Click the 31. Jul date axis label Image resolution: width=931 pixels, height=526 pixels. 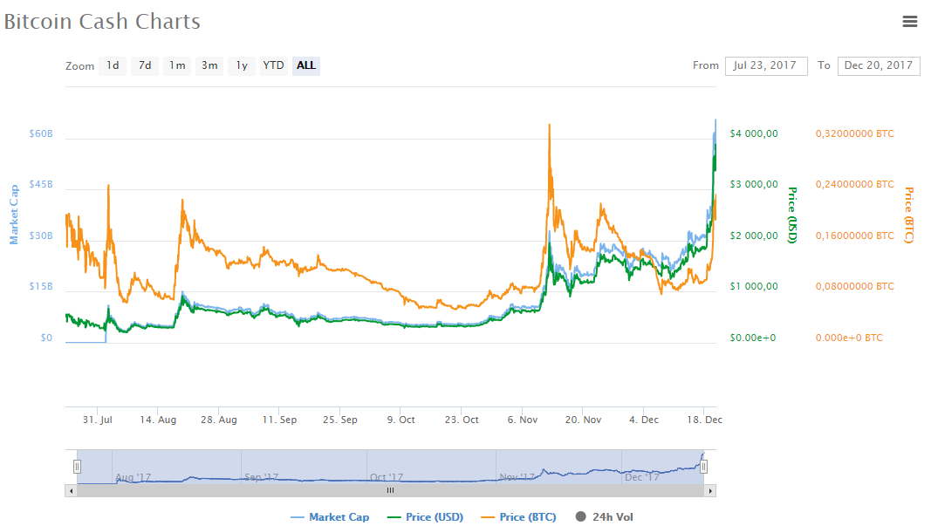(98, 420)
